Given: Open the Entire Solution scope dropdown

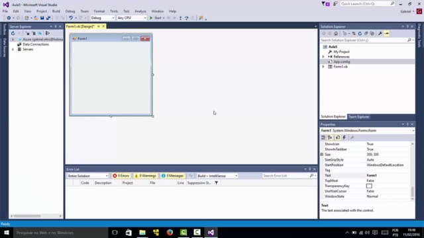Looking at the screenshot, I should 88,176.
